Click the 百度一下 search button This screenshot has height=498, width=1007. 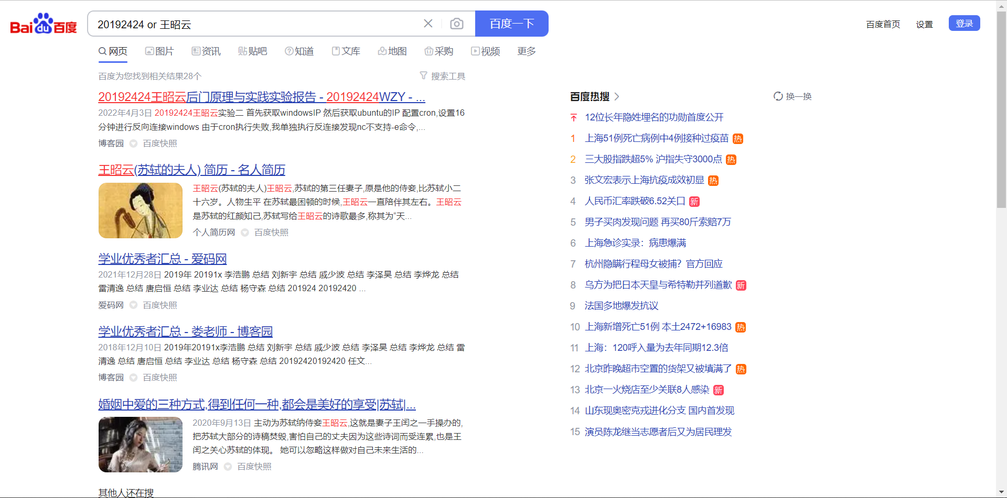pyautogui.click(x=511, y=24)
